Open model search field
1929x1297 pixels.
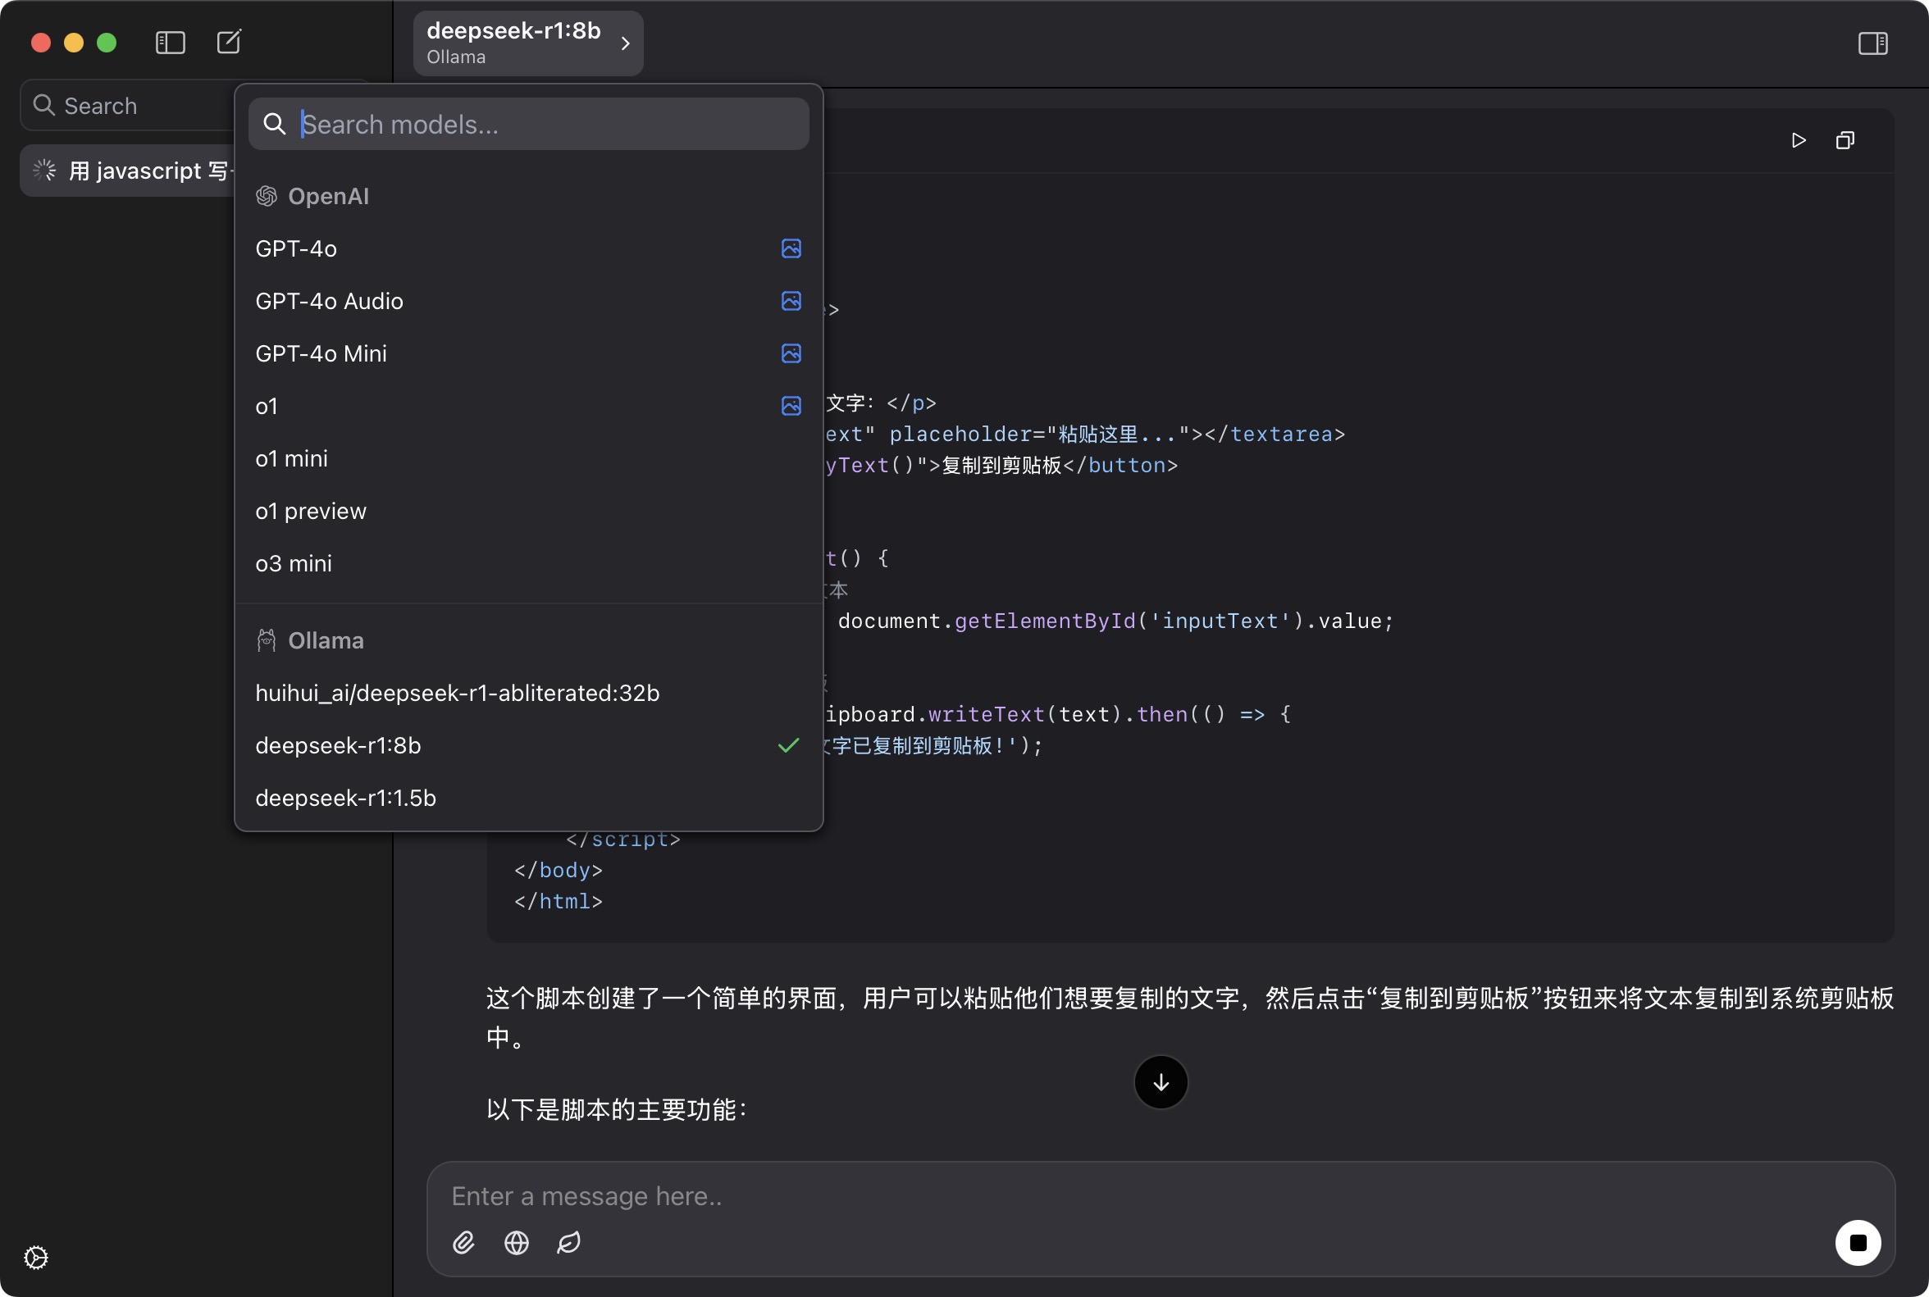[529, 123]
